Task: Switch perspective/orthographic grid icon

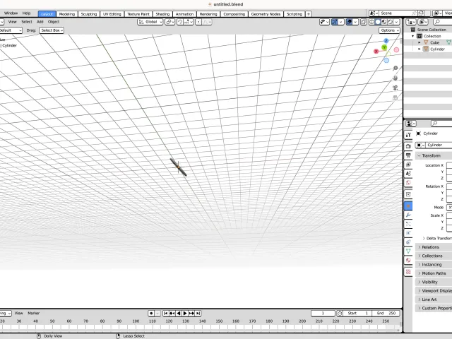Action: click(395, 97)
